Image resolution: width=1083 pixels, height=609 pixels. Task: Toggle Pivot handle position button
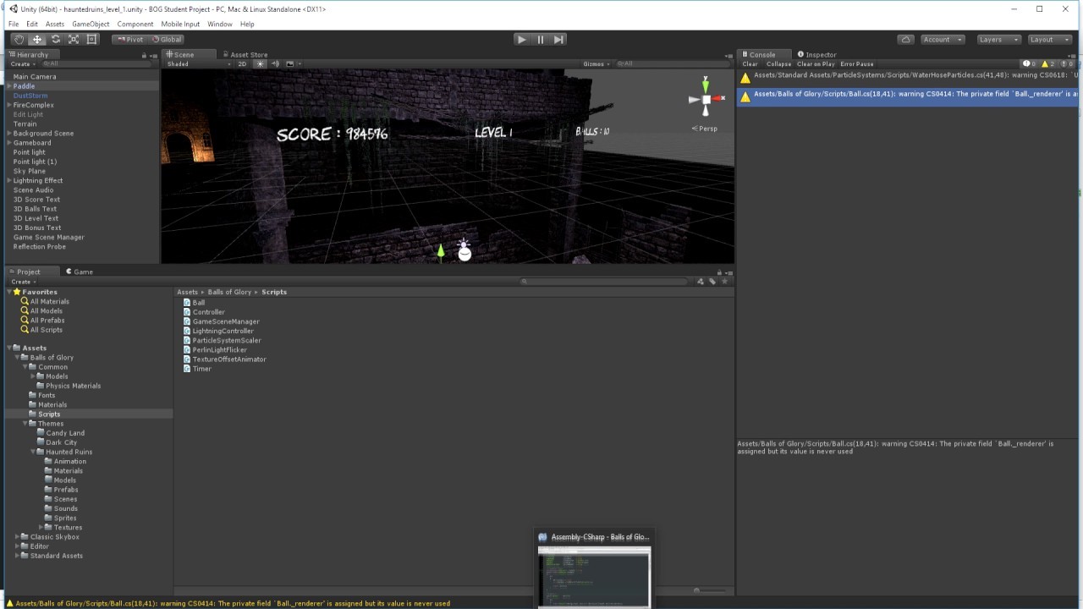pos(129,39)
